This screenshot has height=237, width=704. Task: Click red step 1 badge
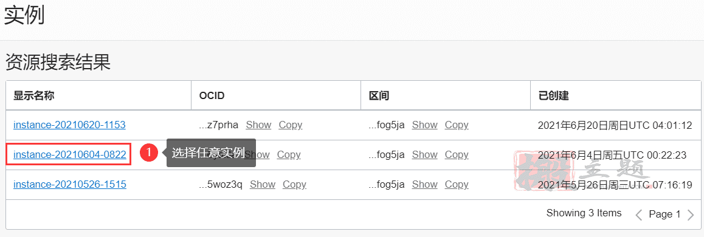148,153
